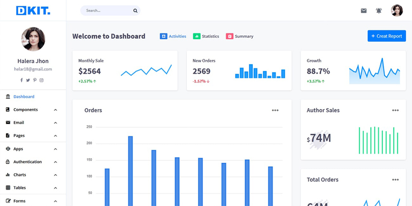Open Author Sales three-dot menu

tap(395, 110)
